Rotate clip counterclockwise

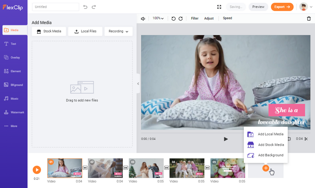pyautogui.click(x=173, y=18)
